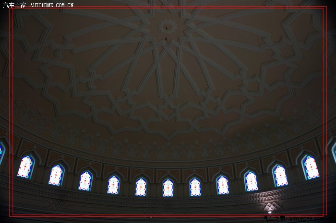
Task: Click the window just left of center window
Action: [141, 187]
